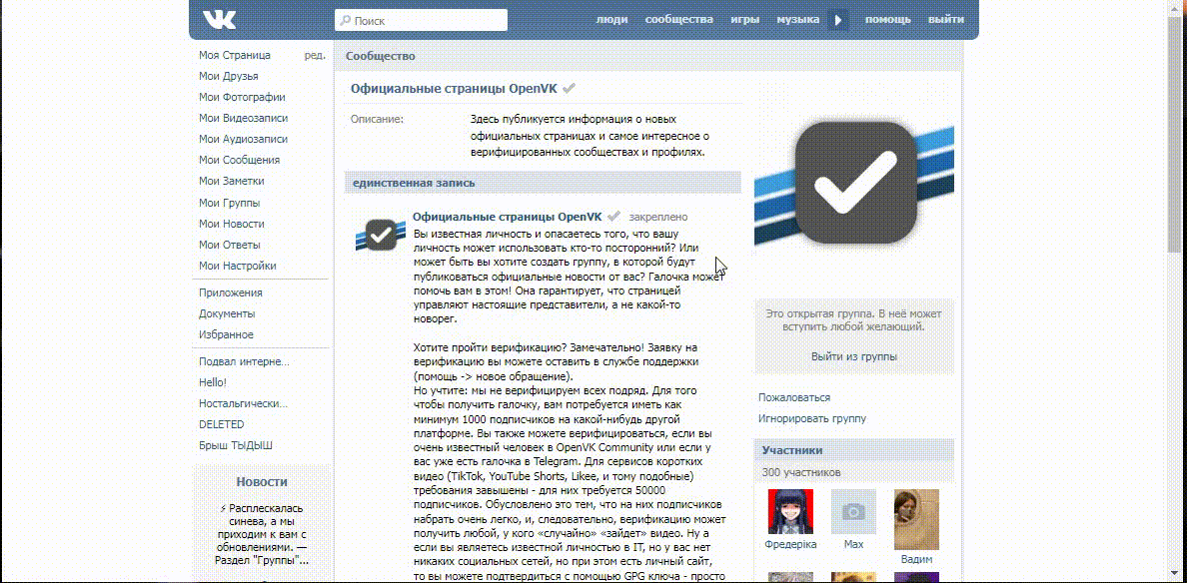The image size is (1187, 583).
Task: Click the закреплено label on post
Action: click(658, 217)
